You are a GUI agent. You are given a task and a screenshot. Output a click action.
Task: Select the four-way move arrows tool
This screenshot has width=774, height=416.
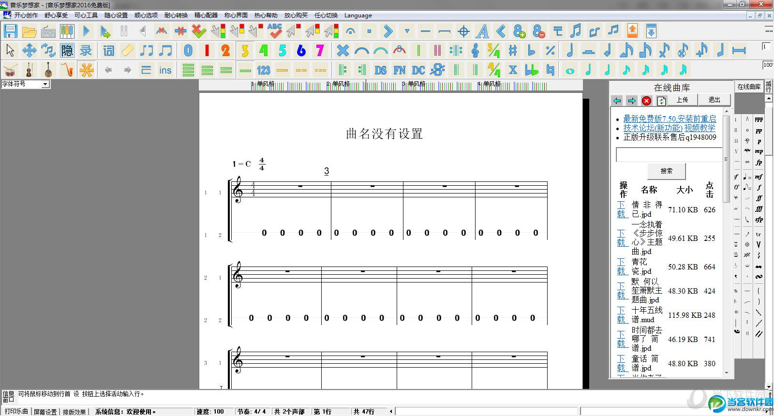(x=29, y=50)
